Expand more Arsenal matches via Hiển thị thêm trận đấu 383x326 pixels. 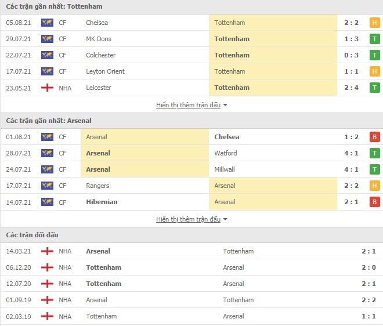coord(189,219)
